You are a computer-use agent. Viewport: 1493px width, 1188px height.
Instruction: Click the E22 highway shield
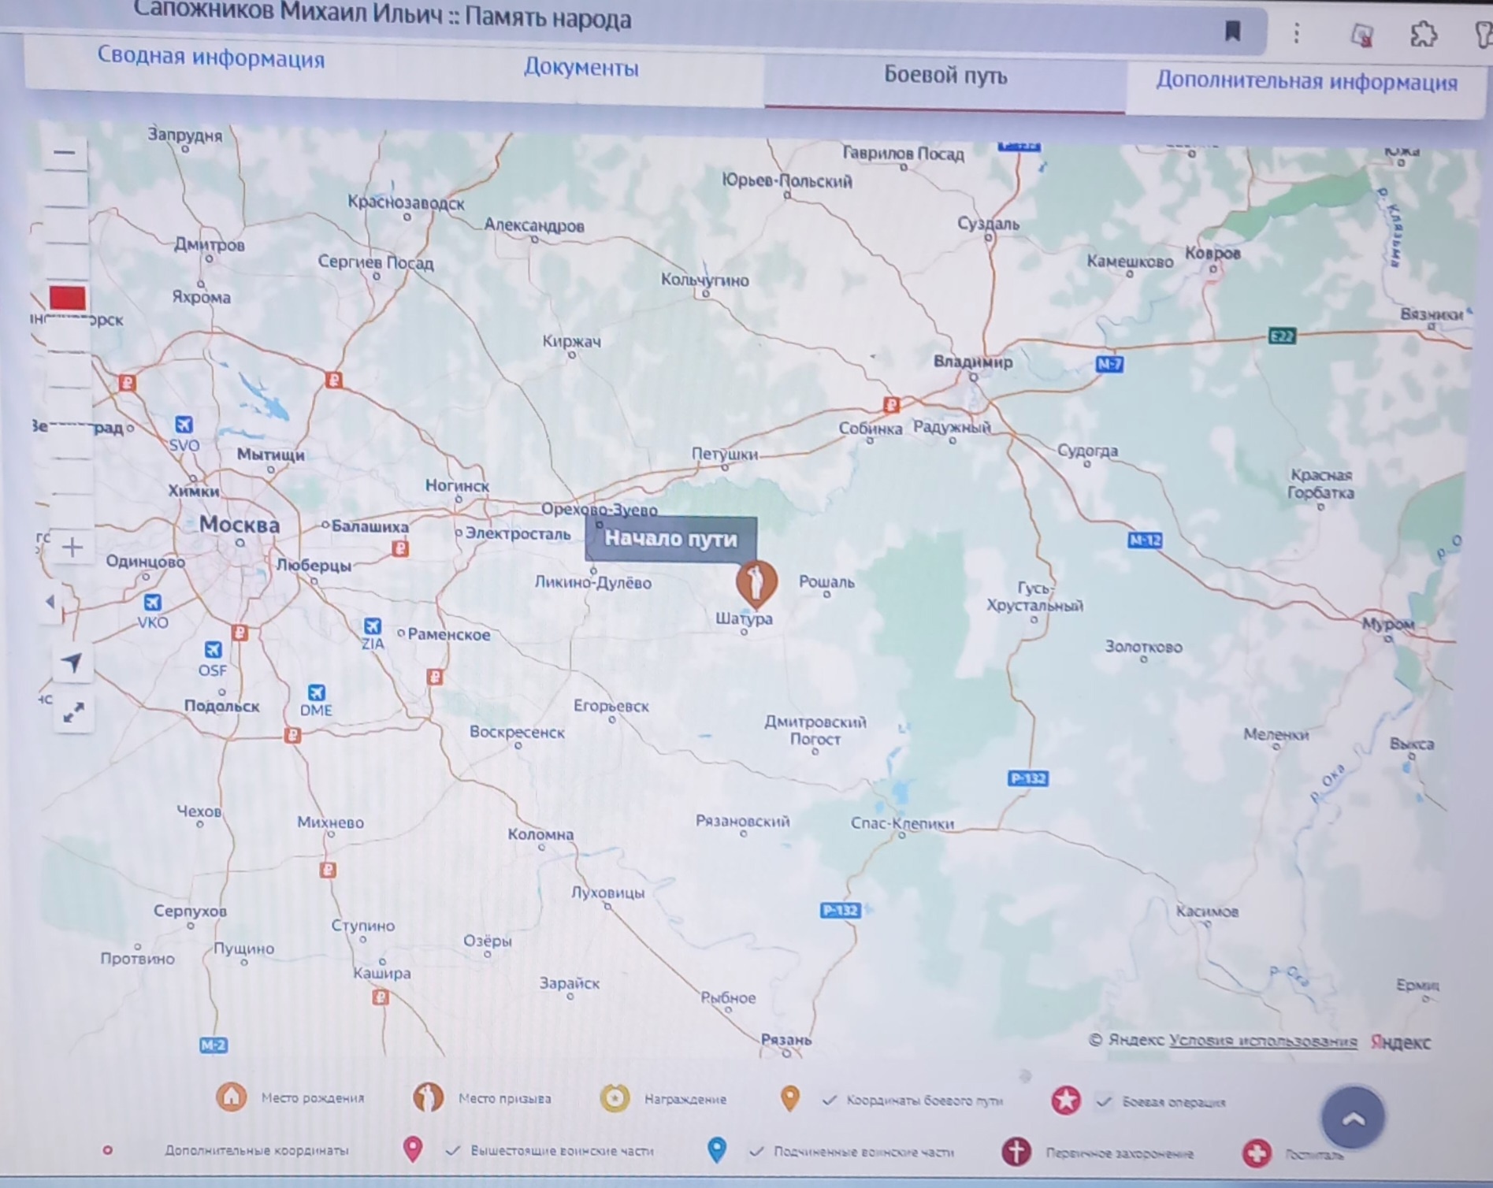tap(1282, 336)
